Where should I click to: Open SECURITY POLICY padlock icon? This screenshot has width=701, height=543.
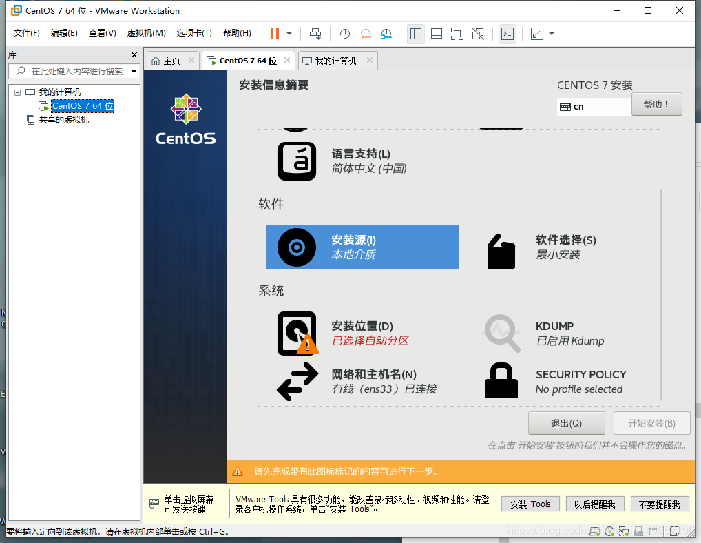point(501,380)
